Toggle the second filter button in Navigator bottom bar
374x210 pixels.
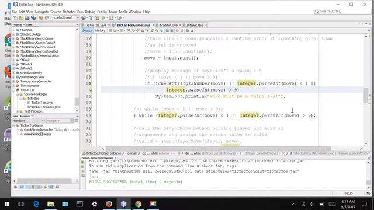pyautogui.click(x=22, y=187)
